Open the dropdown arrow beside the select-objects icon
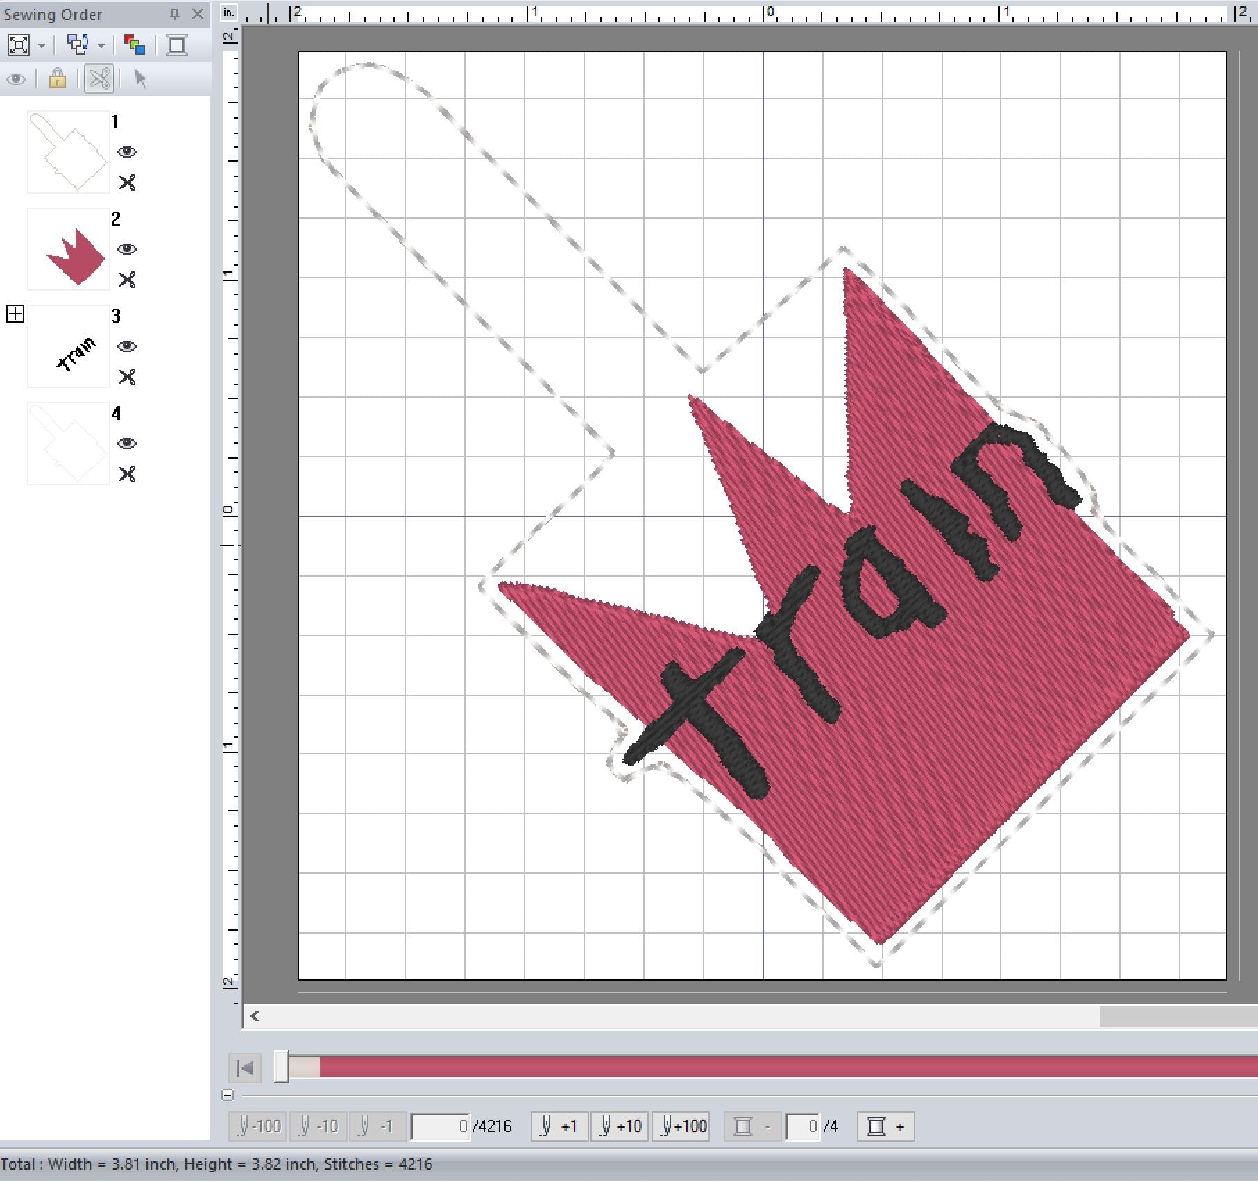Image resolution: width=1258 pixels, height=1182 pixels. click(x=101, y=46)
